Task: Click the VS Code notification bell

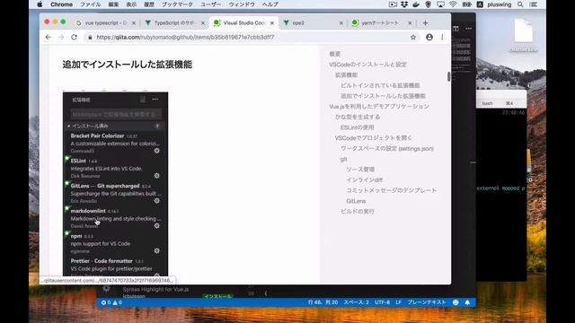Action: tap(467, 302)
